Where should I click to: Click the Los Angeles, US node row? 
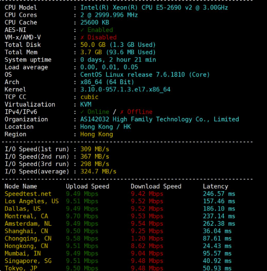[x=120, y=201]
